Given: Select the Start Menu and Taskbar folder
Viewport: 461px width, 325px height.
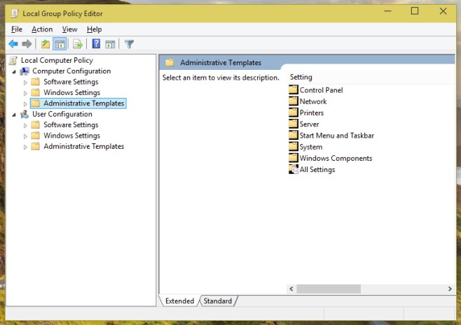Looking at the screenshot, I should [336, 136].
